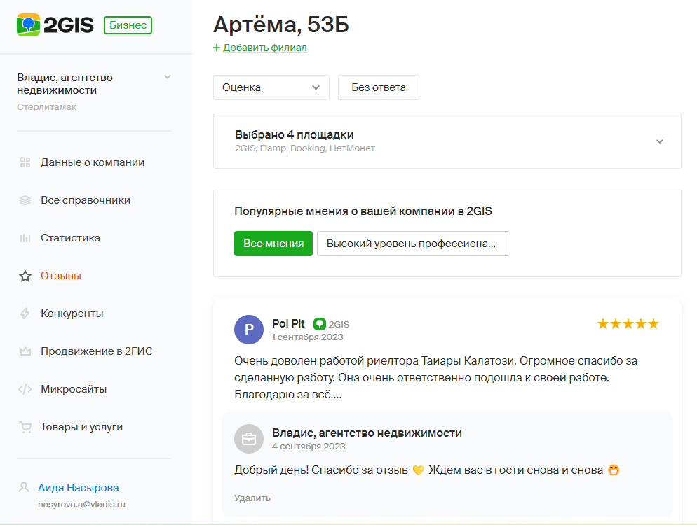Click the shopping cart goods icon
Viewport: 697px width, 525px height.
tap(25, 427)
